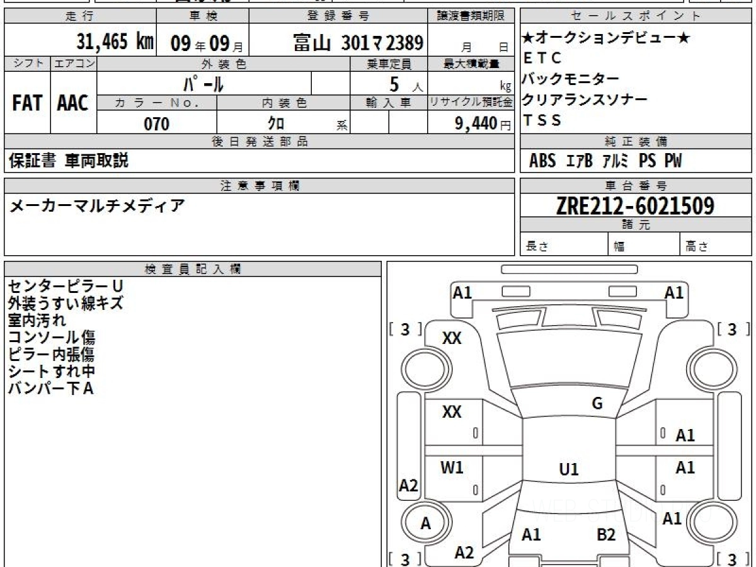
Task: Click the メーカーマルチメディア note text
Action: (x=97, y=205)
